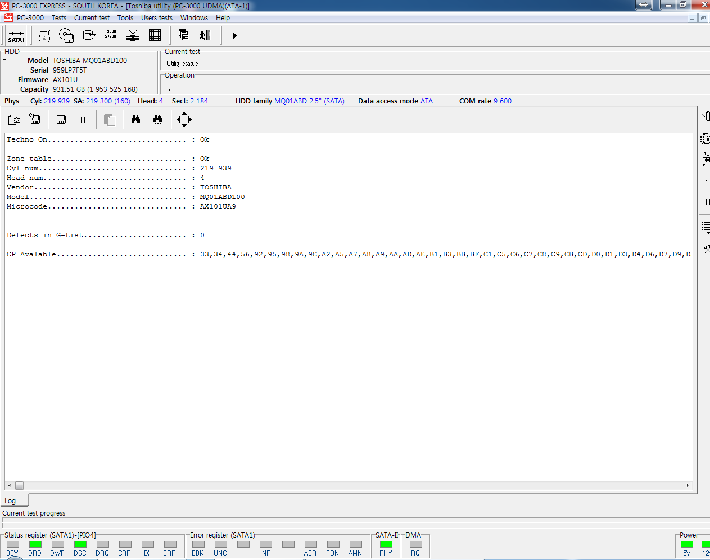
Task: Expand the Operation panel dropdown arrow
Action: (169, 89)
